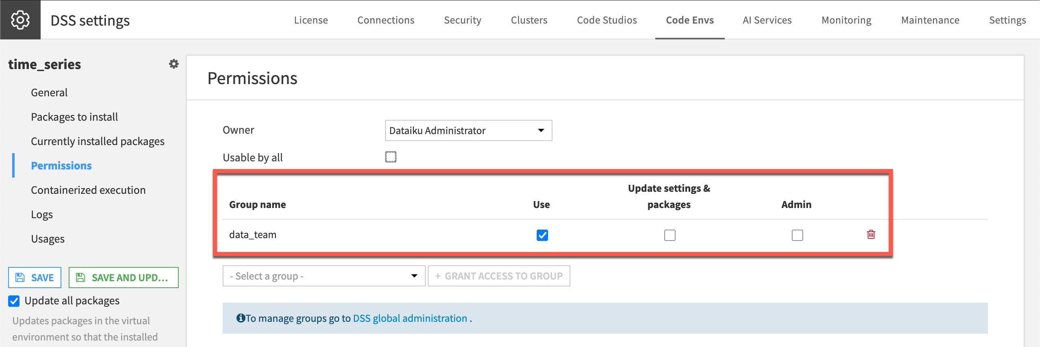This screenshot has width=1040, height=347.
Task: Uncheck Update all packages option
Action: click(14, 301)
